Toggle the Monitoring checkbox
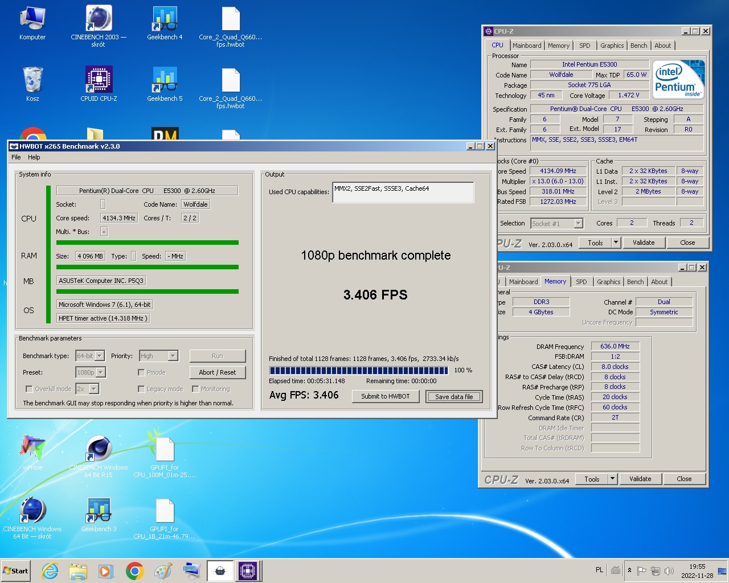 (x=195, y=389)
